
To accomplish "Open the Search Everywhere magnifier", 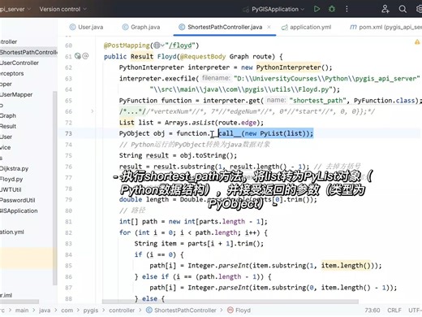I will [403, 9].
